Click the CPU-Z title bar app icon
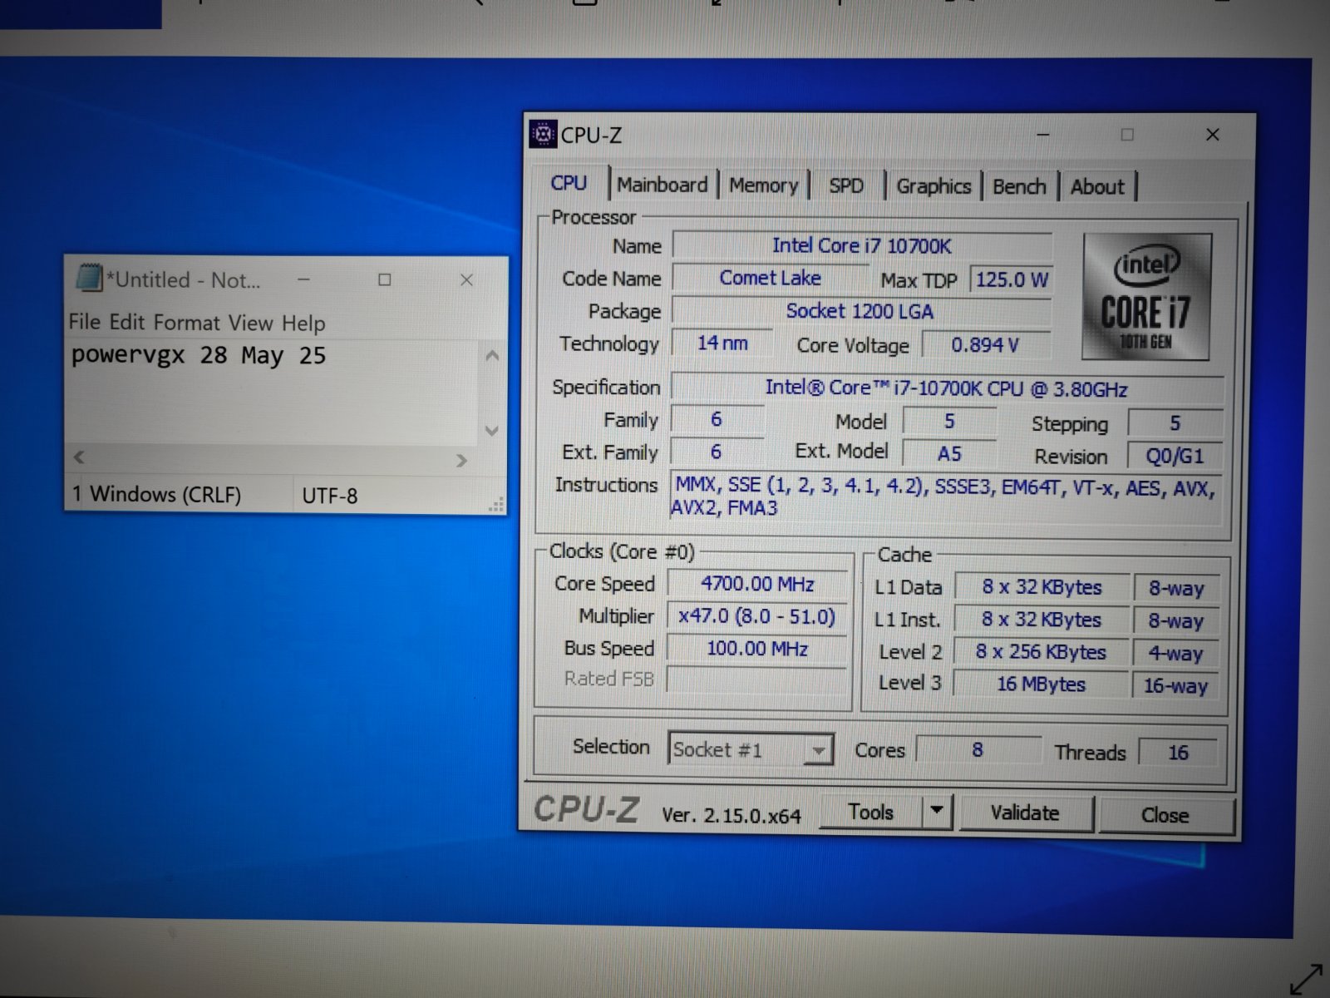 [x=543, y=134]
